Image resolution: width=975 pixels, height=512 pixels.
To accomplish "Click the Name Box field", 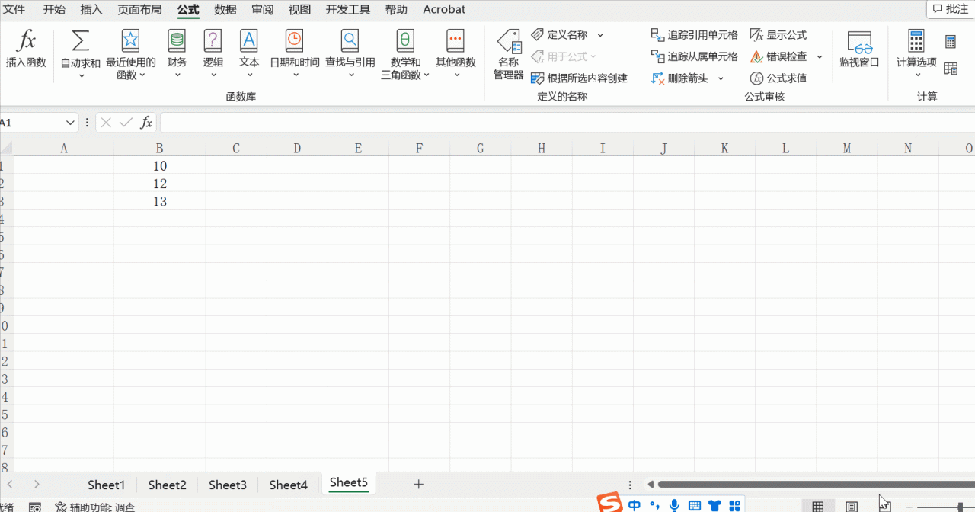I will click(x=32, y=123).
